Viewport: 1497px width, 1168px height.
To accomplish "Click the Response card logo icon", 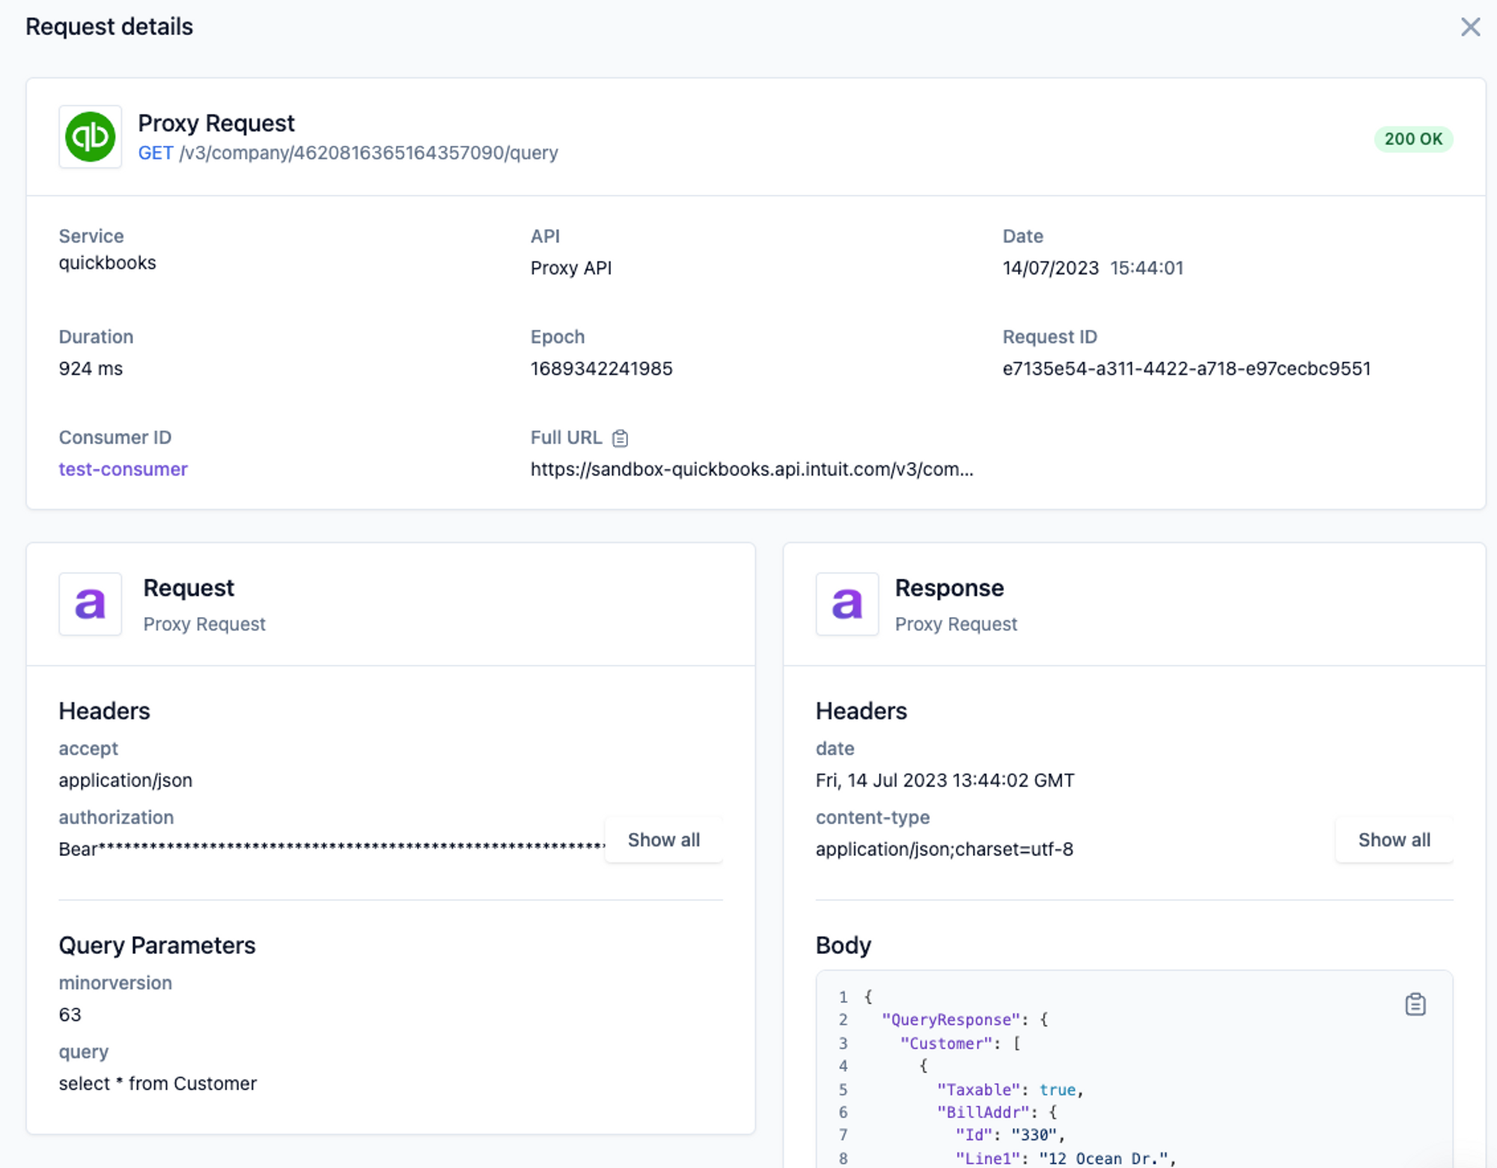I will click(847, 604).
